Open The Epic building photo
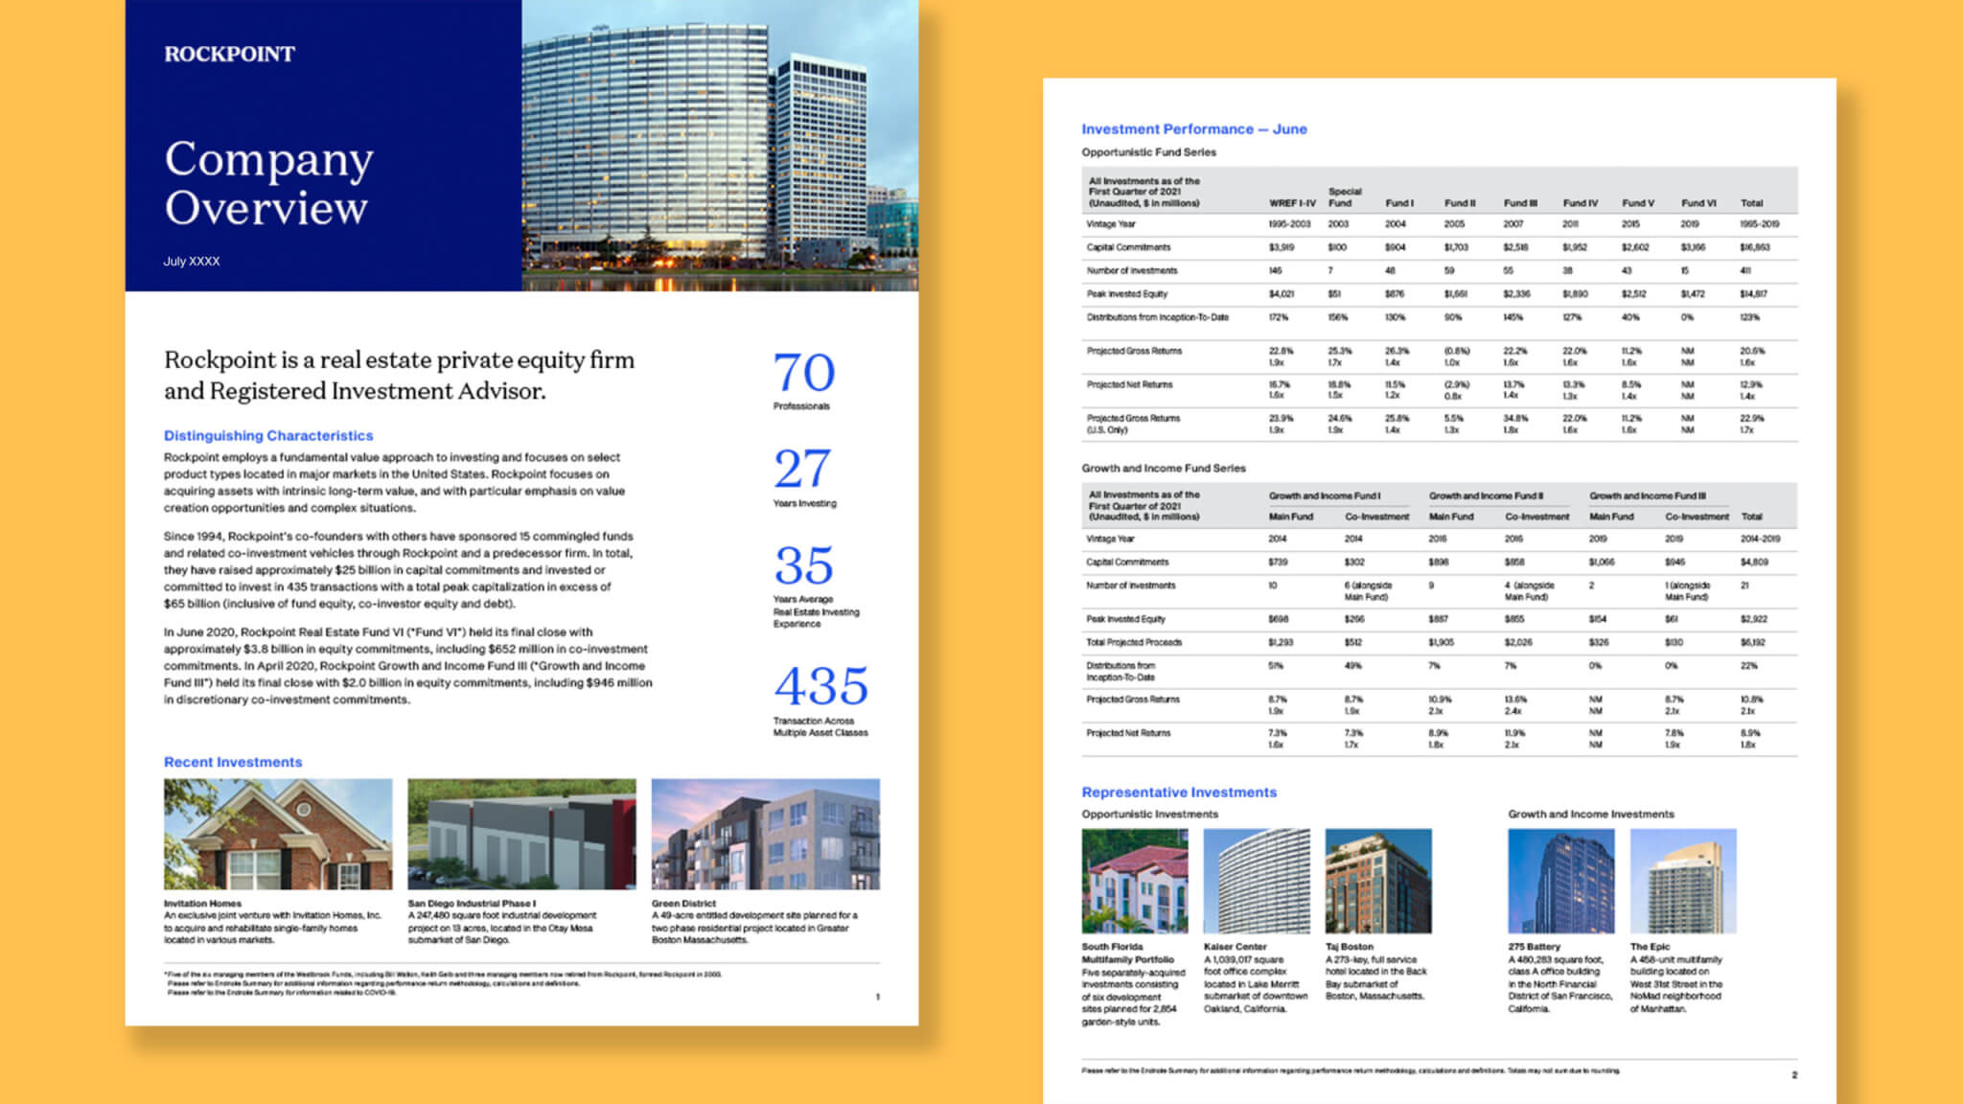Viewport: 1963px width, 1104px height. (x=1683, y=881)
